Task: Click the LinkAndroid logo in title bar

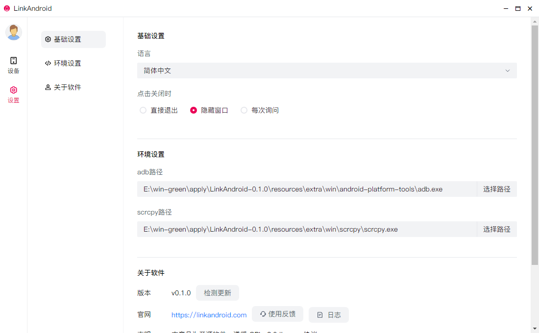Action: pyautogui.click(x=7, y=8)
